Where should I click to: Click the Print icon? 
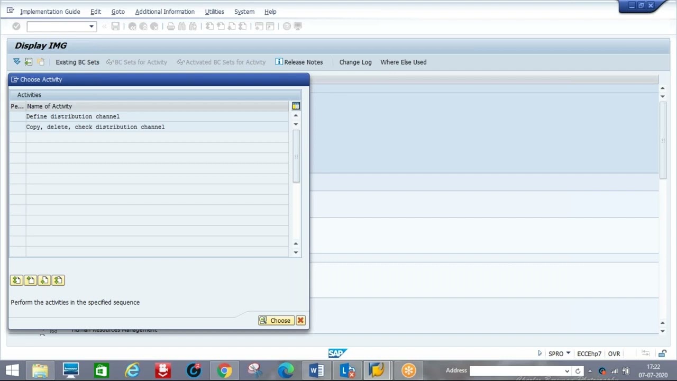171,26
